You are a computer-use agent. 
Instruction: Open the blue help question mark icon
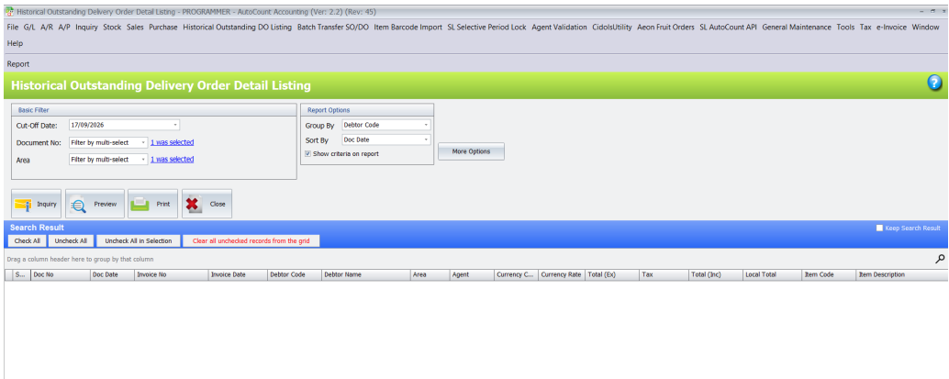[934, 84]
